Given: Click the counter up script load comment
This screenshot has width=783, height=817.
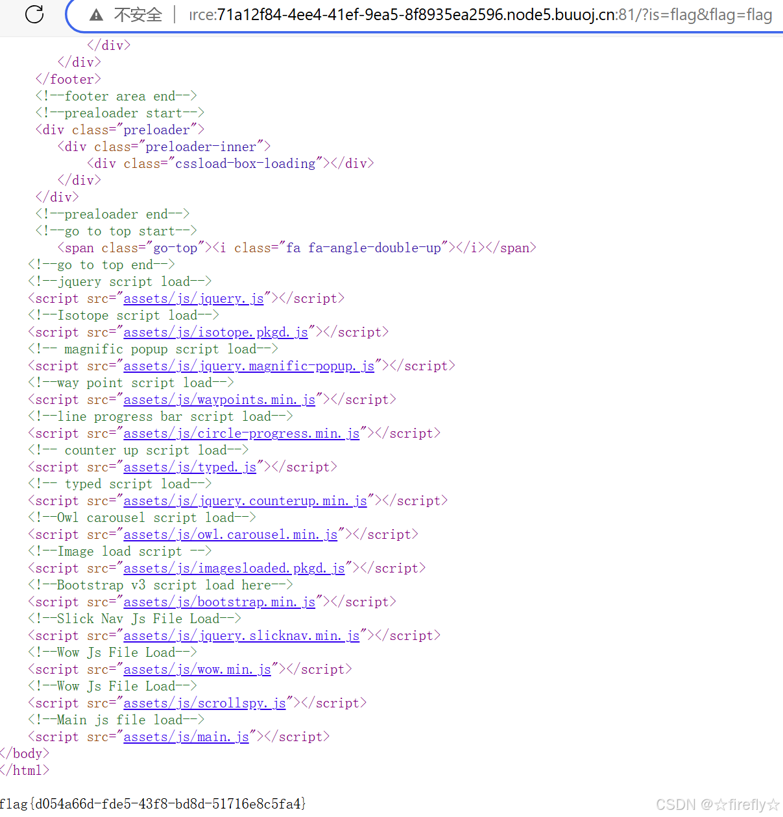Looking at the screenshot, I should [x=138, y=450].
